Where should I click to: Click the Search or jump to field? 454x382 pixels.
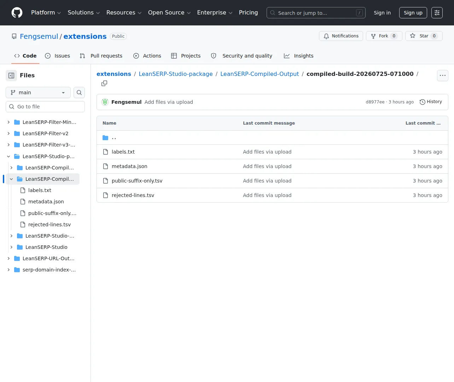pyautogui.click(x=316, y=13)
